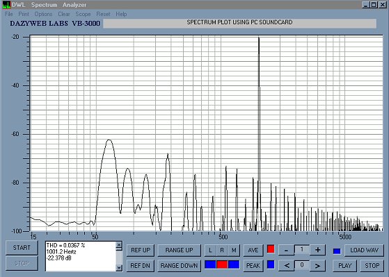
Task: Click the plus stepper button
Action: (x=317, y=250)
